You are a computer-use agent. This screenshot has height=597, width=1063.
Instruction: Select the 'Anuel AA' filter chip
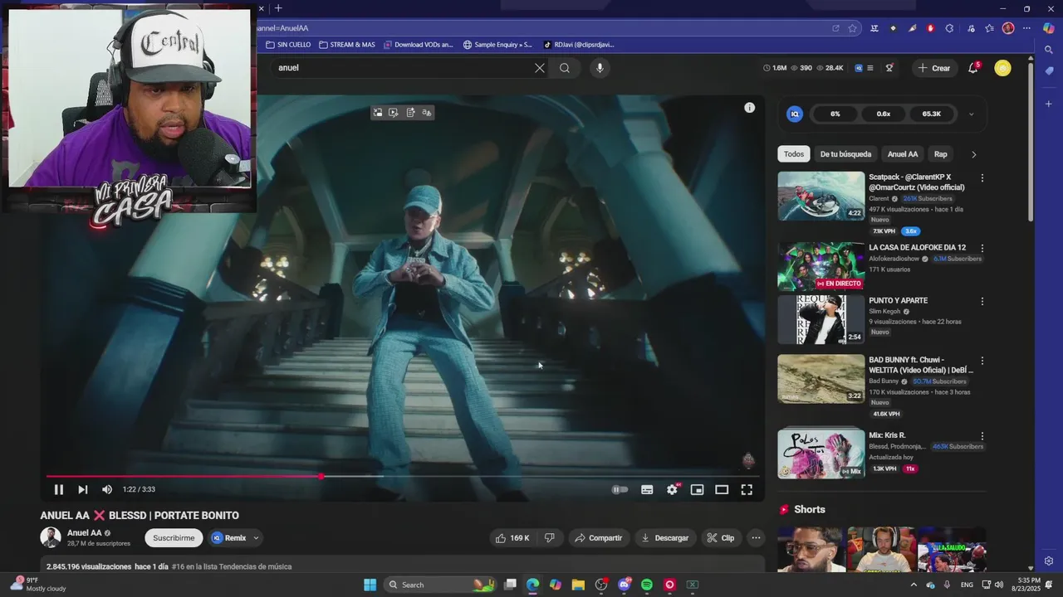tap(903, 154)
